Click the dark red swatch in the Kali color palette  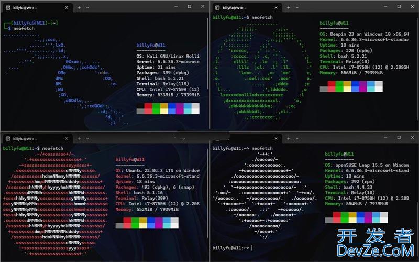pyautogui.click(x=148, y=106)
